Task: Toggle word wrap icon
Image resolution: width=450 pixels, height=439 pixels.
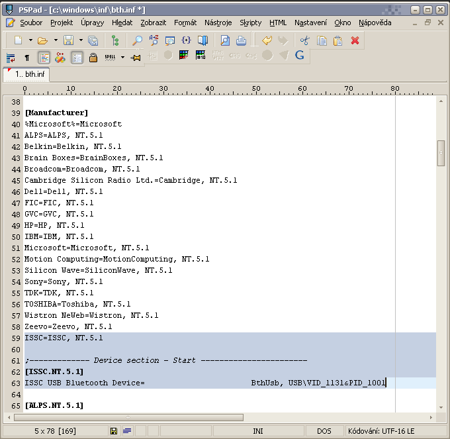Action: [11, 58]
